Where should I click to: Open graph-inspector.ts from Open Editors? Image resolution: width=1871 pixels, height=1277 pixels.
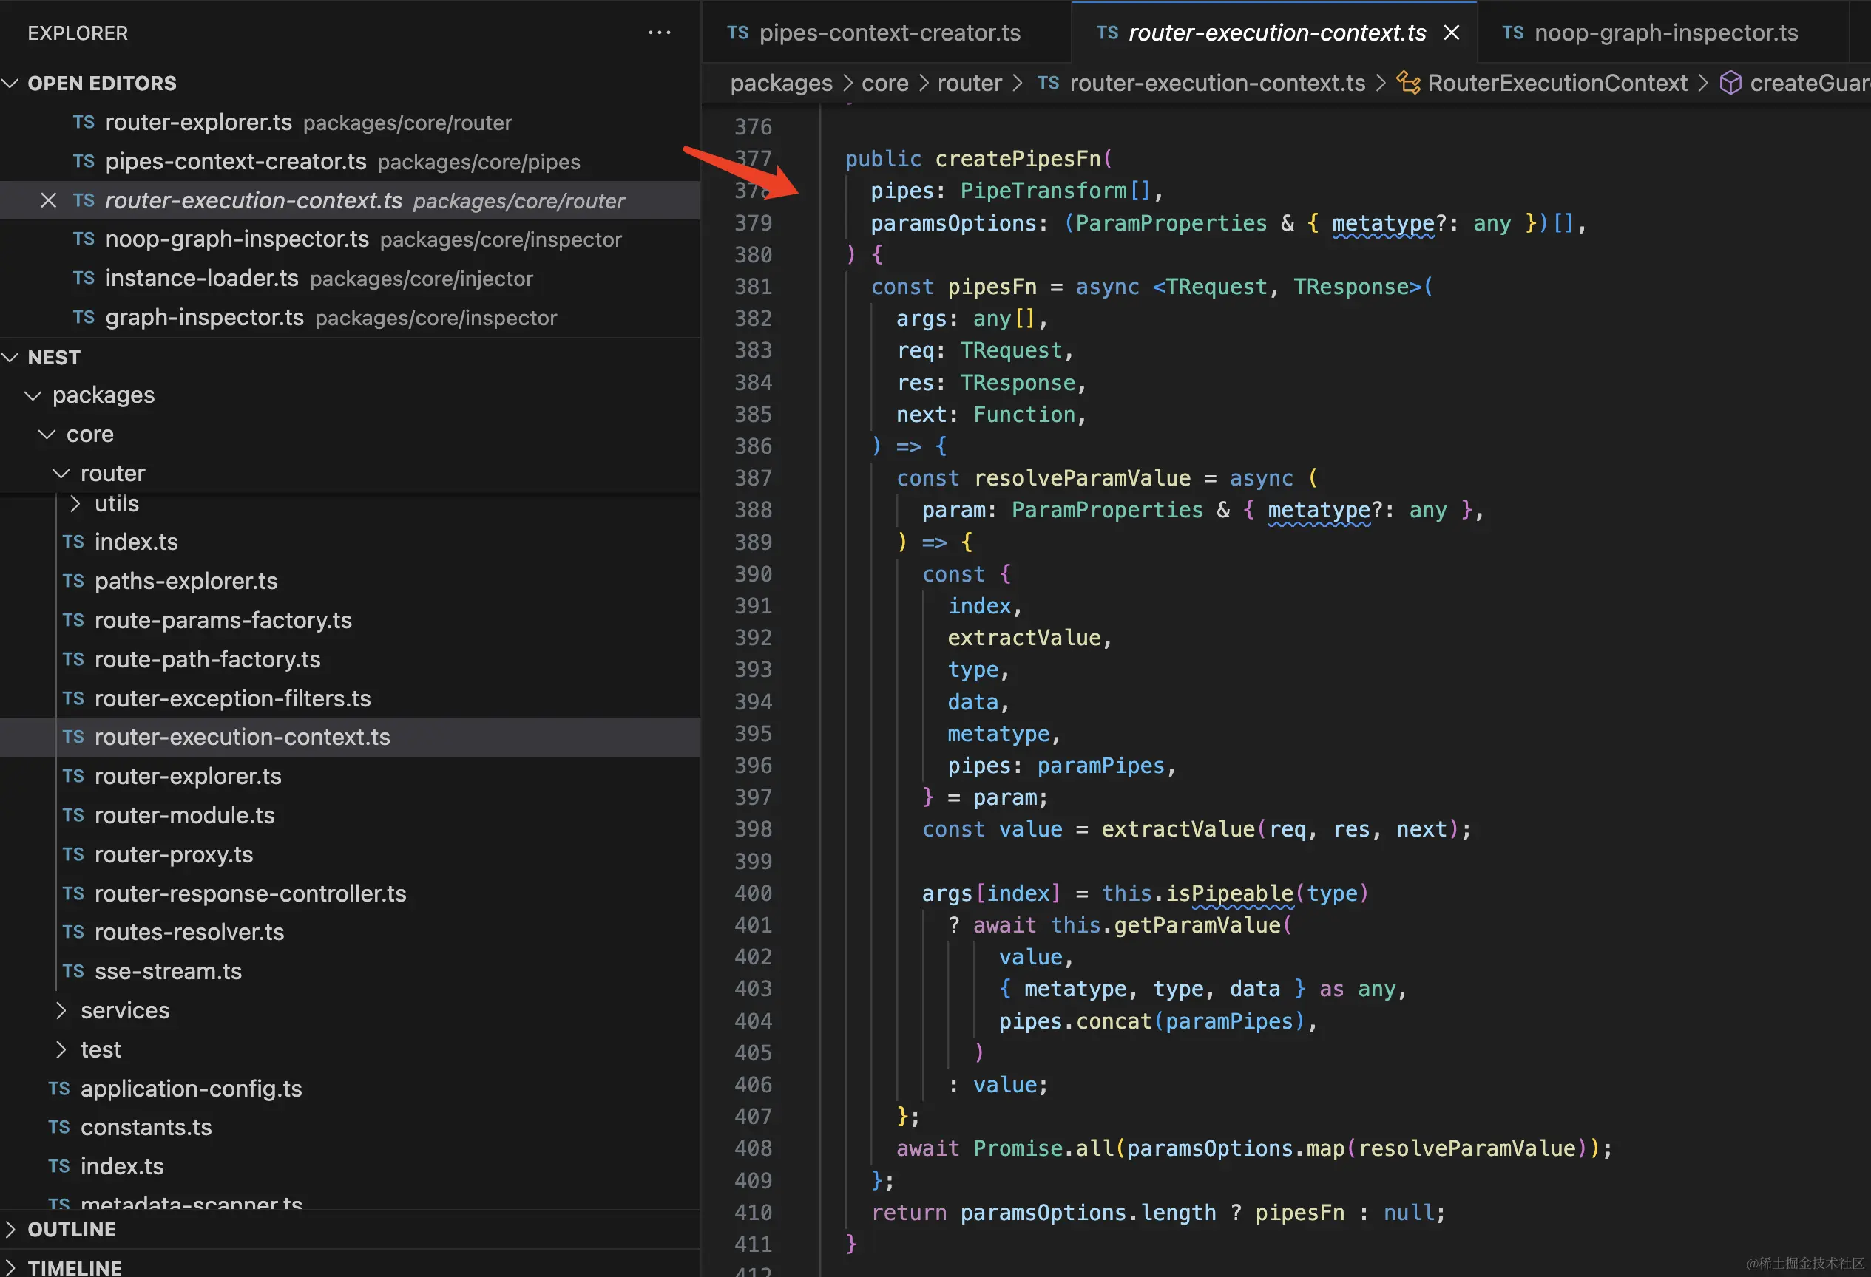point(351,317)
